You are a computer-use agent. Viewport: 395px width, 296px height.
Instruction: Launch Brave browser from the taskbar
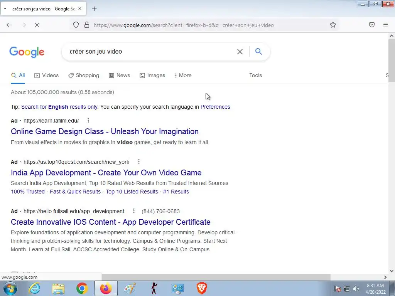pos(201,288)
